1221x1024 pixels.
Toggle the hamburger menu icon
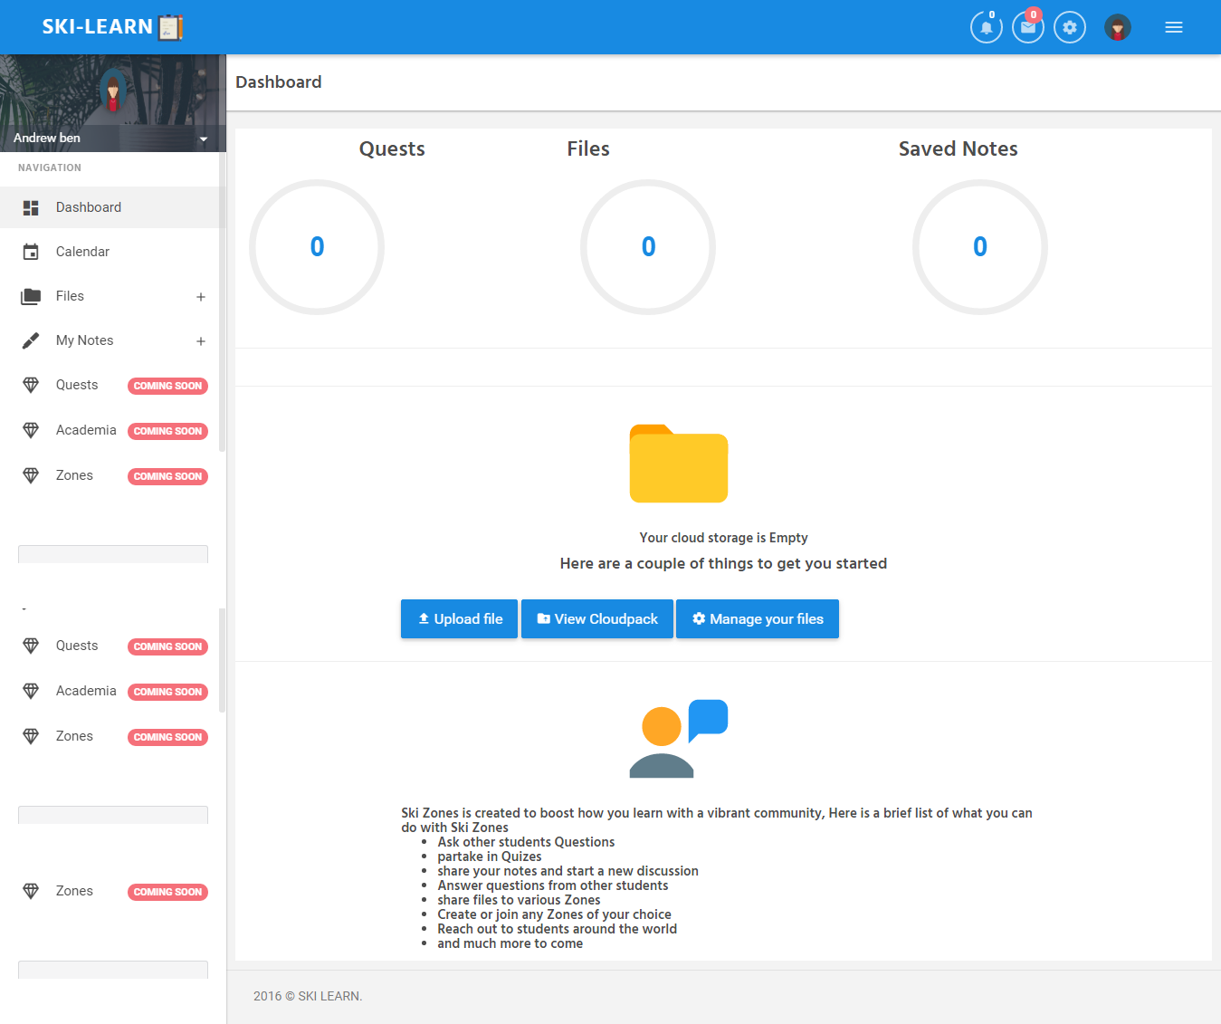tap(1173, 27)
